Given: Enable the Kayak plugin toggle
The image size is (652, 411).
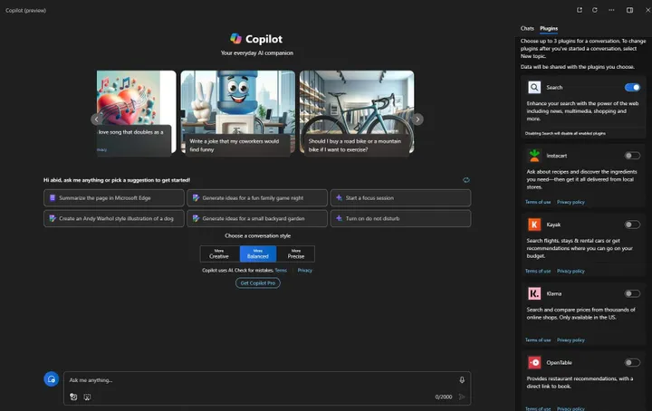Looking at the screenshot, I should (632, 225).
